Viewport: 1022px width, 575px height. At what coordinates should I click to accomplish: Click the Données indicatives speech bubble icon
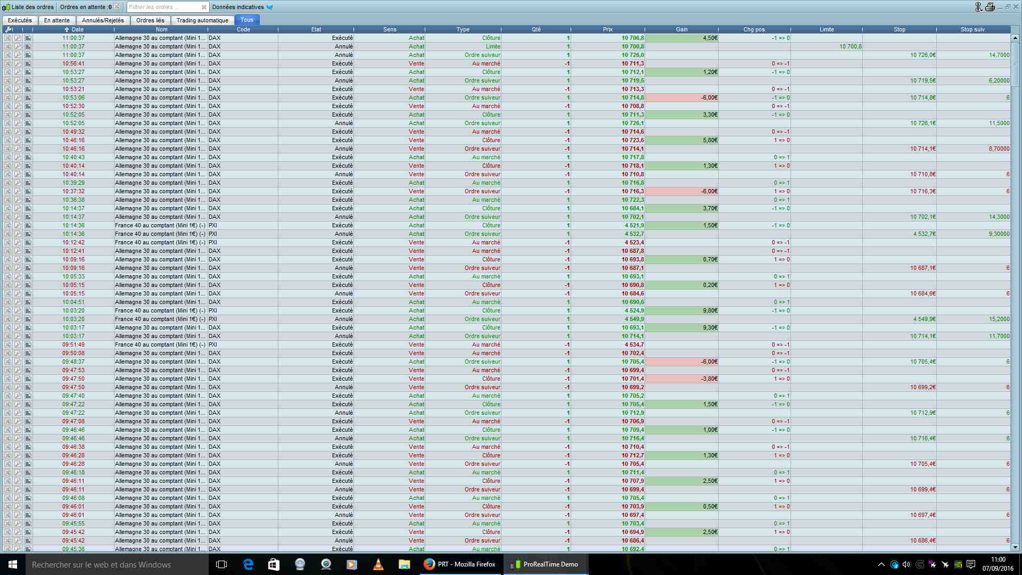[x=269, y=7]
